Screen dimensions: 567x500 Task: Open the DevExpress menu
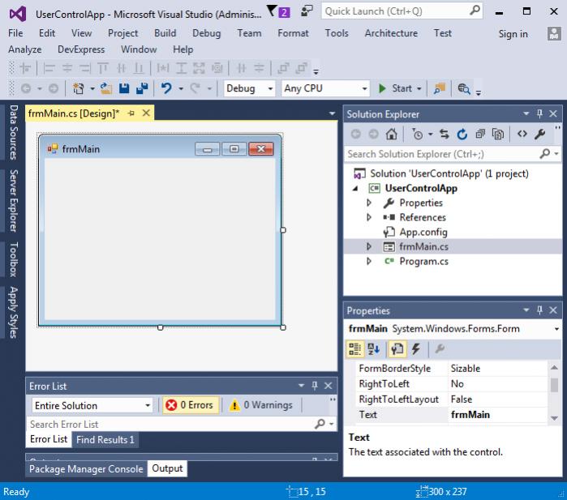(81, 49)
